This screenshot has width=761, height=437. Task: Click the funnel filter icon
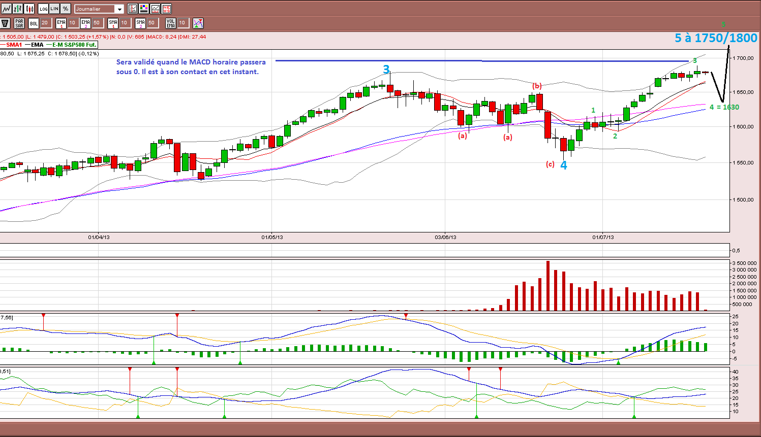(5, 23)
